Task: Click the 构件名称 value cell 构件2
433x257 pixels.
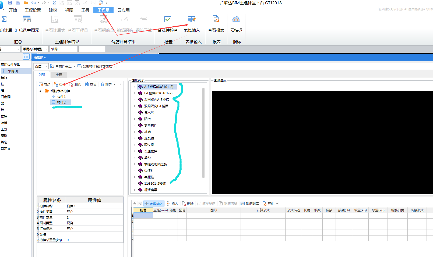Action: pos(94,206)
